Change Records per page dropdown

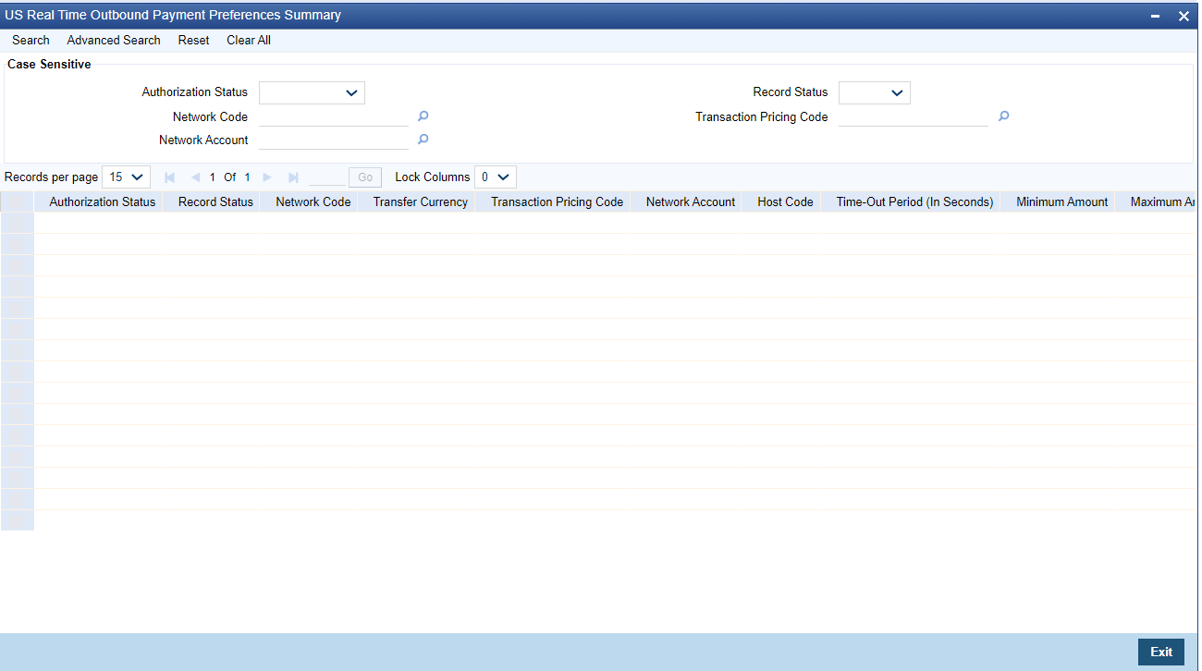(126, 177)
